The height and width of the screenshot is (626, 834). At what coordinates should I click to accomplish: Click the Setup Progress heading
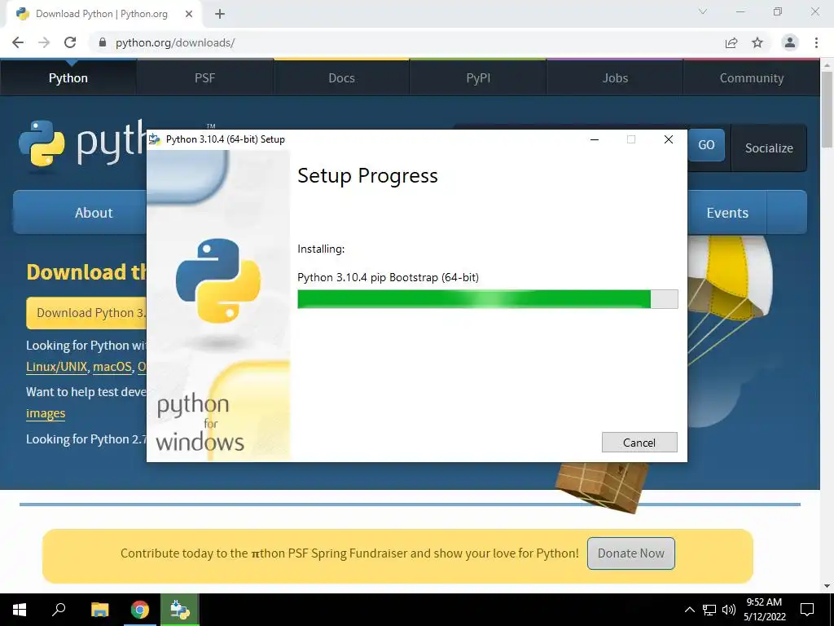[367, 176]
